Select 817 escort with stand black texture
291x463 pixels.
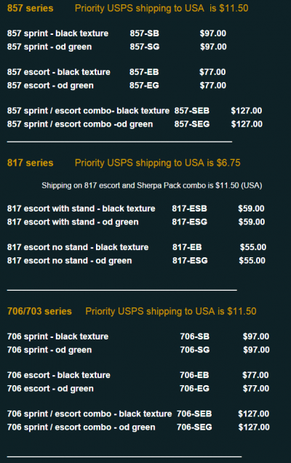click(81, 209)
